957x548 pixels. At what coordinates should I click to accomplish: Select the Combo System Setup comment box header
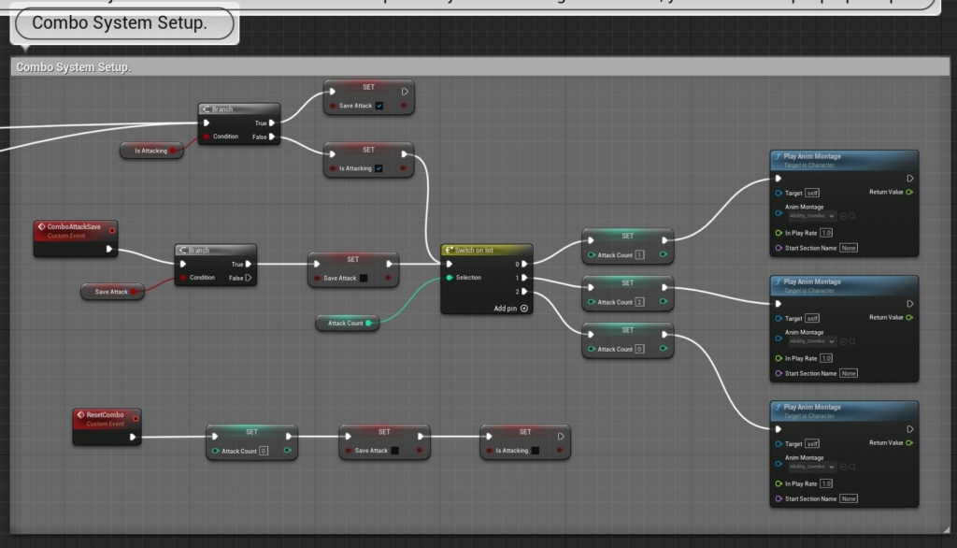(479, 67)
